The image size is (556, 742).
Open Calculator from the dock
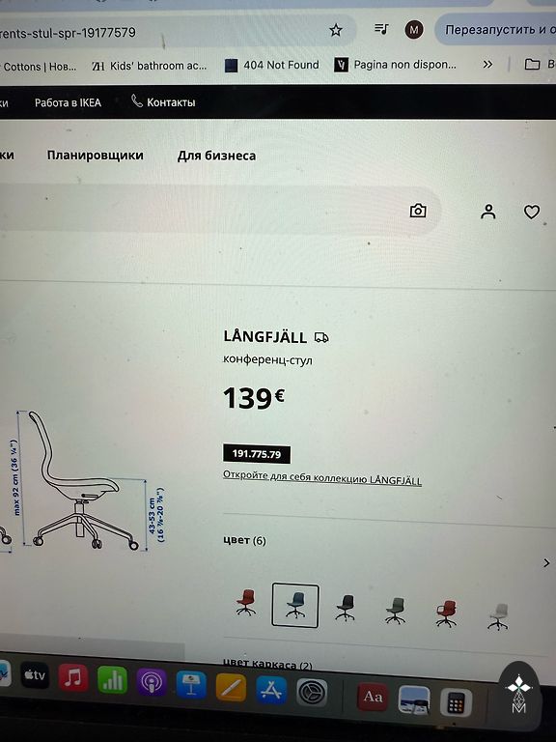point(457,702)
